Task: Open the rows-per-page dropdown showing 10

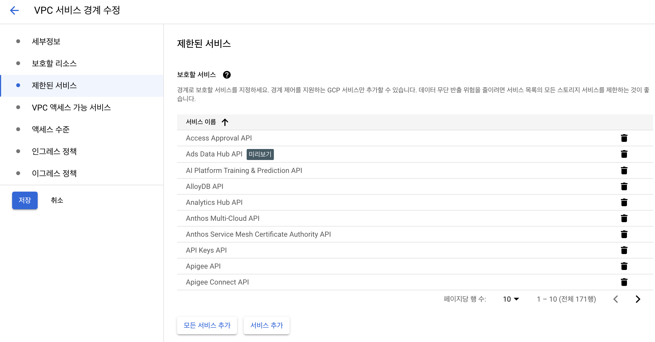Action: (511, 299)
